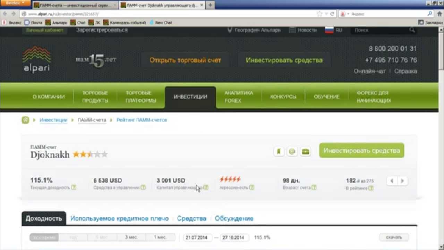The image size is (444, 250).
Task: Open the Firefox menu button
Action: pyautogui.click(x=15, y=3)
